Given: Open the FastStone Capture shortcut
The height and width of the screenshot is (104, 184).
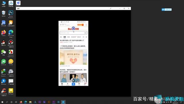Looking at the screenshot, I should coord(11,53).
